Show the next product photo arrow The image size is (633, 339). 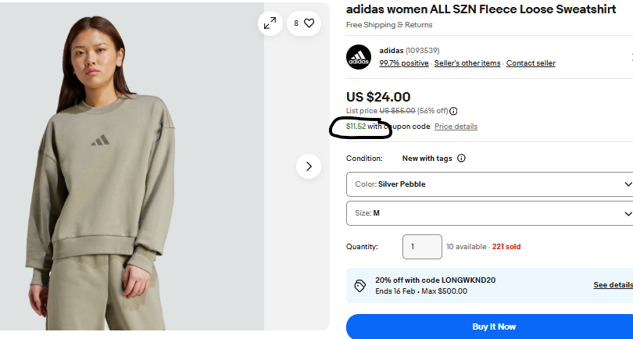[x=309, y=166]
